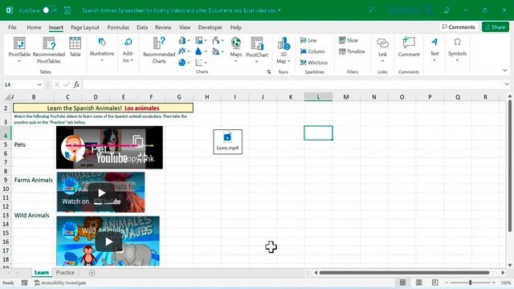Click into the formula bar
The width and height of the screenshot is (514, 289).
293,84
